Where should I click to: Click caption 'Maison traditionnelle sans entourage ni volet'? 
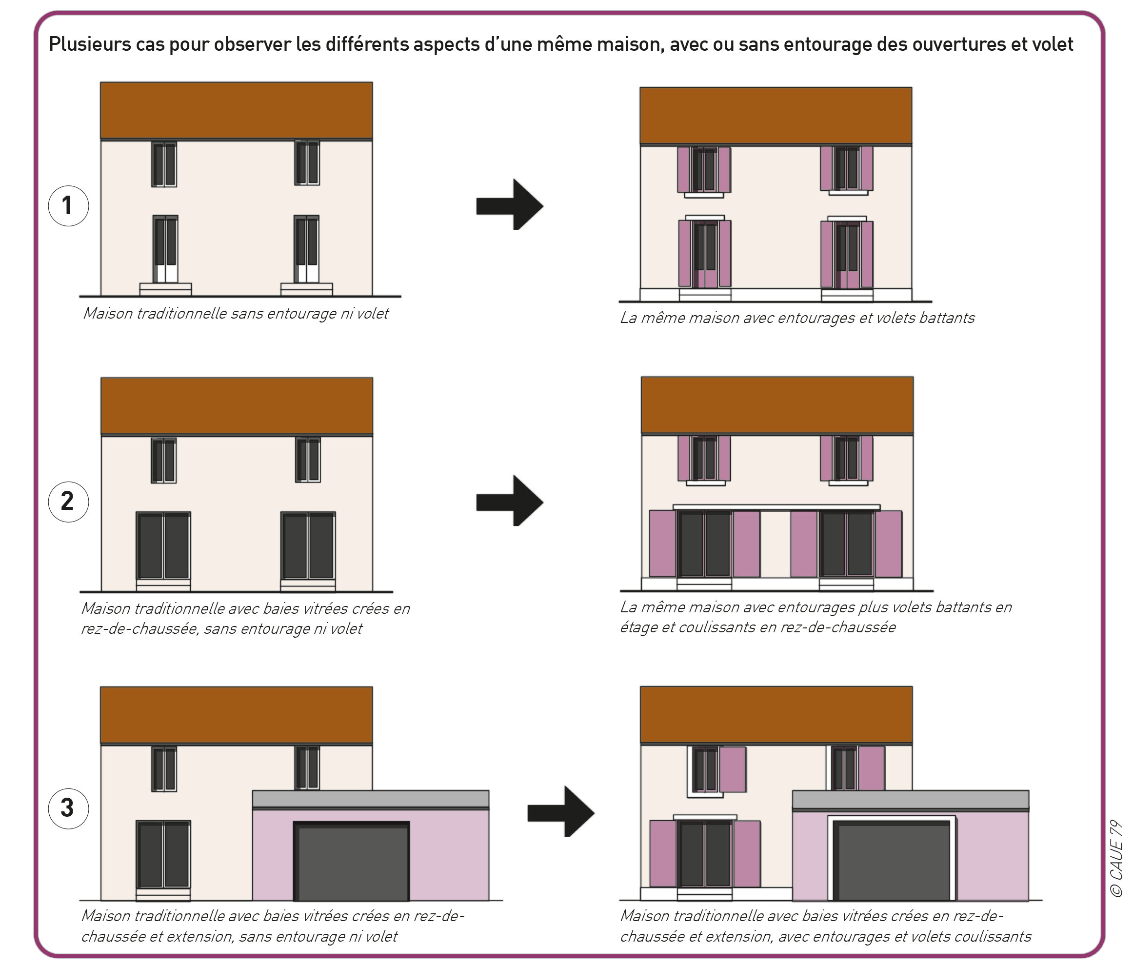(236, 314)
